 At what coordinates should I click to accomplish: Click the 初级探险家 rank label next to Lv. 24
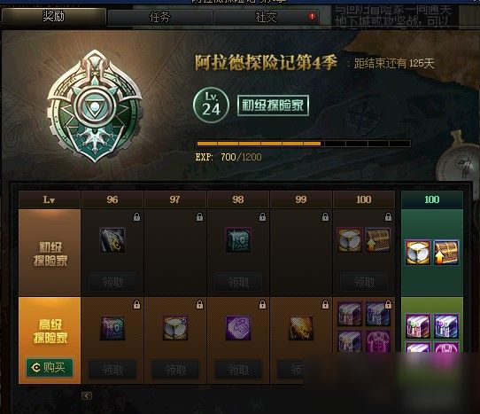(273, 105)
